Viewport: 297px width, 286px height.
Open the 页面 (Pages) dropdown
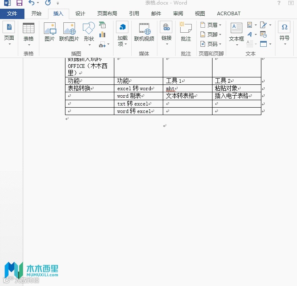coord(9,34)
